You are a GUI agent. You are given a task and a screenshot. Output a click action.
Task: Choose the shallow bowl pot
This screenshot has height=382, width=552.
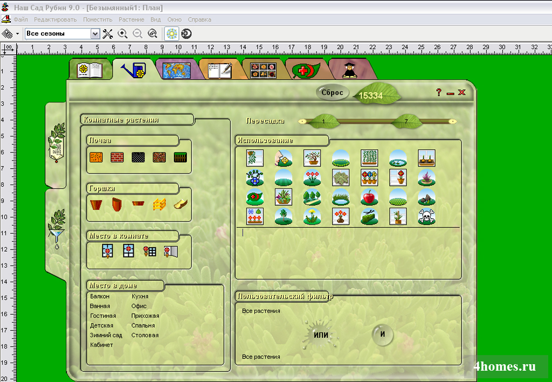coord(139,203)
